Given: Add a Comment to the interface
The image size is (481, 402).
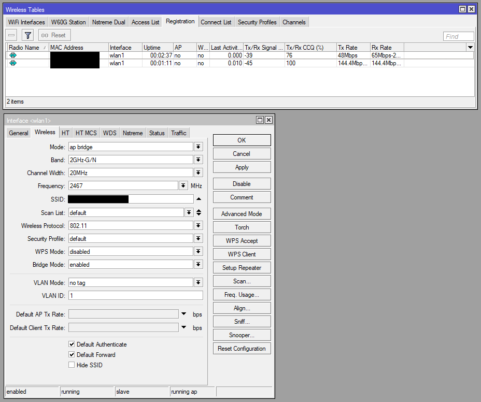Looking at the screenshot, I should tap(242, 197).
